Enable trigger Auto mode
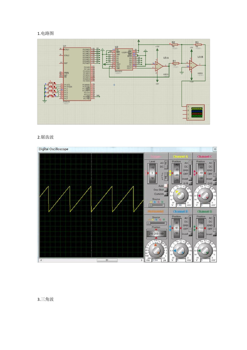The width and height of the screenshot is (247, 350). [x=166, y=186]
